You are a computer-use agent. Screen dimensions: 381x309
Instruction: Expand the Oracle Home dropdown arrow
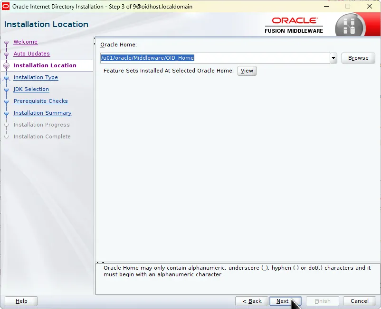click(333, 58)
